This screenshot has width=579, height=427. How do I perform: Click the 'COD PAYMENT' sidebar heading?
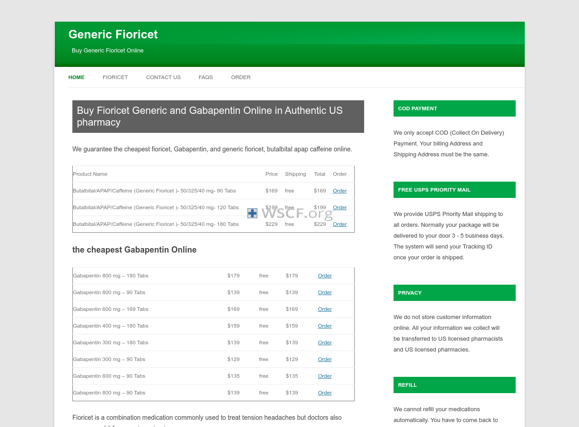click(455, 108)
